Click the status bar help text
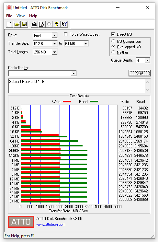The width and height of the screenshot is (158, 242). [19, 236]
